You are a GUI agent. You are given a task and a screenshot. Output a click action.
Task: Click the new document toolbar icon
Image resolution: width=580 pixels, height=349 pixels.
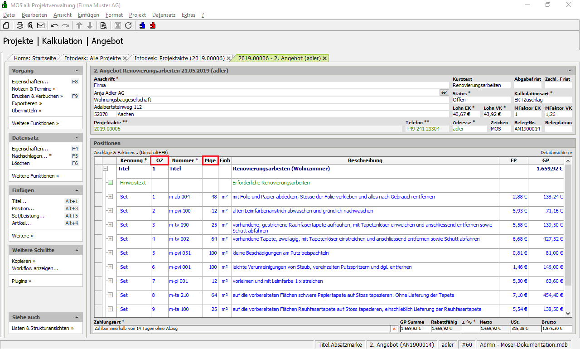tap(6, 25)
